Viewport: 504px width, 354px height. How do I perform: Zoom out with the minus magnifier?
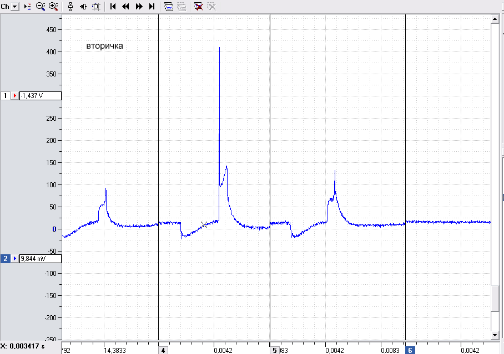tap(41, 7)
